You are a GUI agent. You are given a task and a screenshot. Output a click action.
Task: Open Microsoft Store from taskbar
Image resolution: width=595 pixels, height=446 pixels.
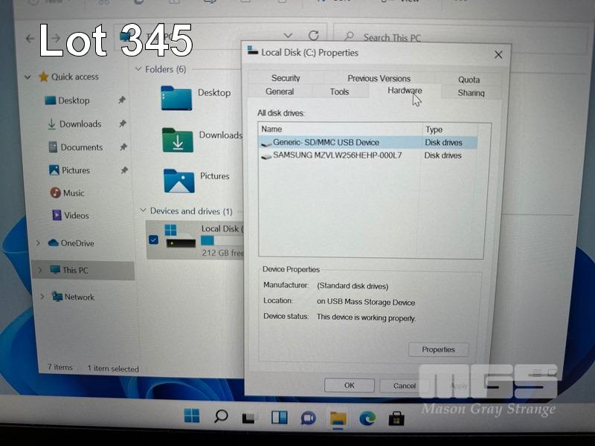tap(396, 418)
